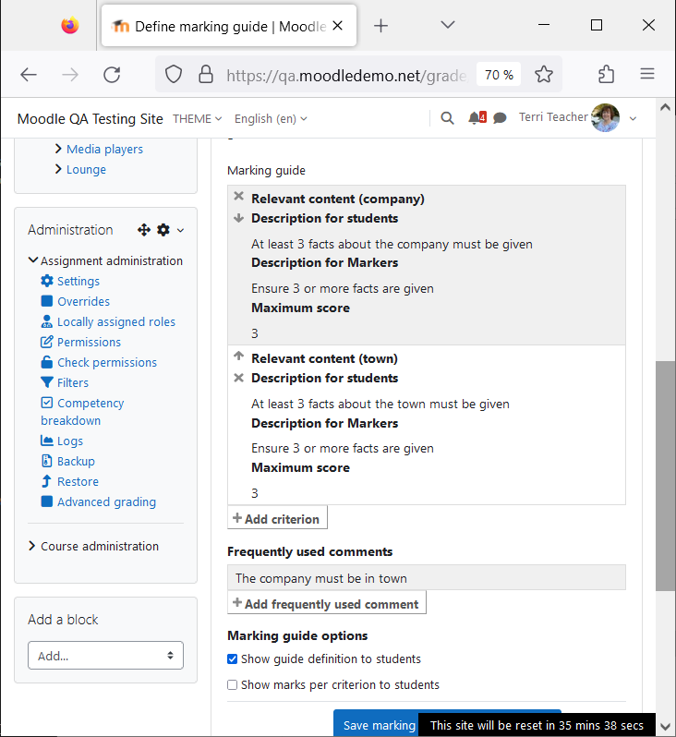Click the Add criterion button
This screenshot has height=737, width=676.
[x=277, y=517]
